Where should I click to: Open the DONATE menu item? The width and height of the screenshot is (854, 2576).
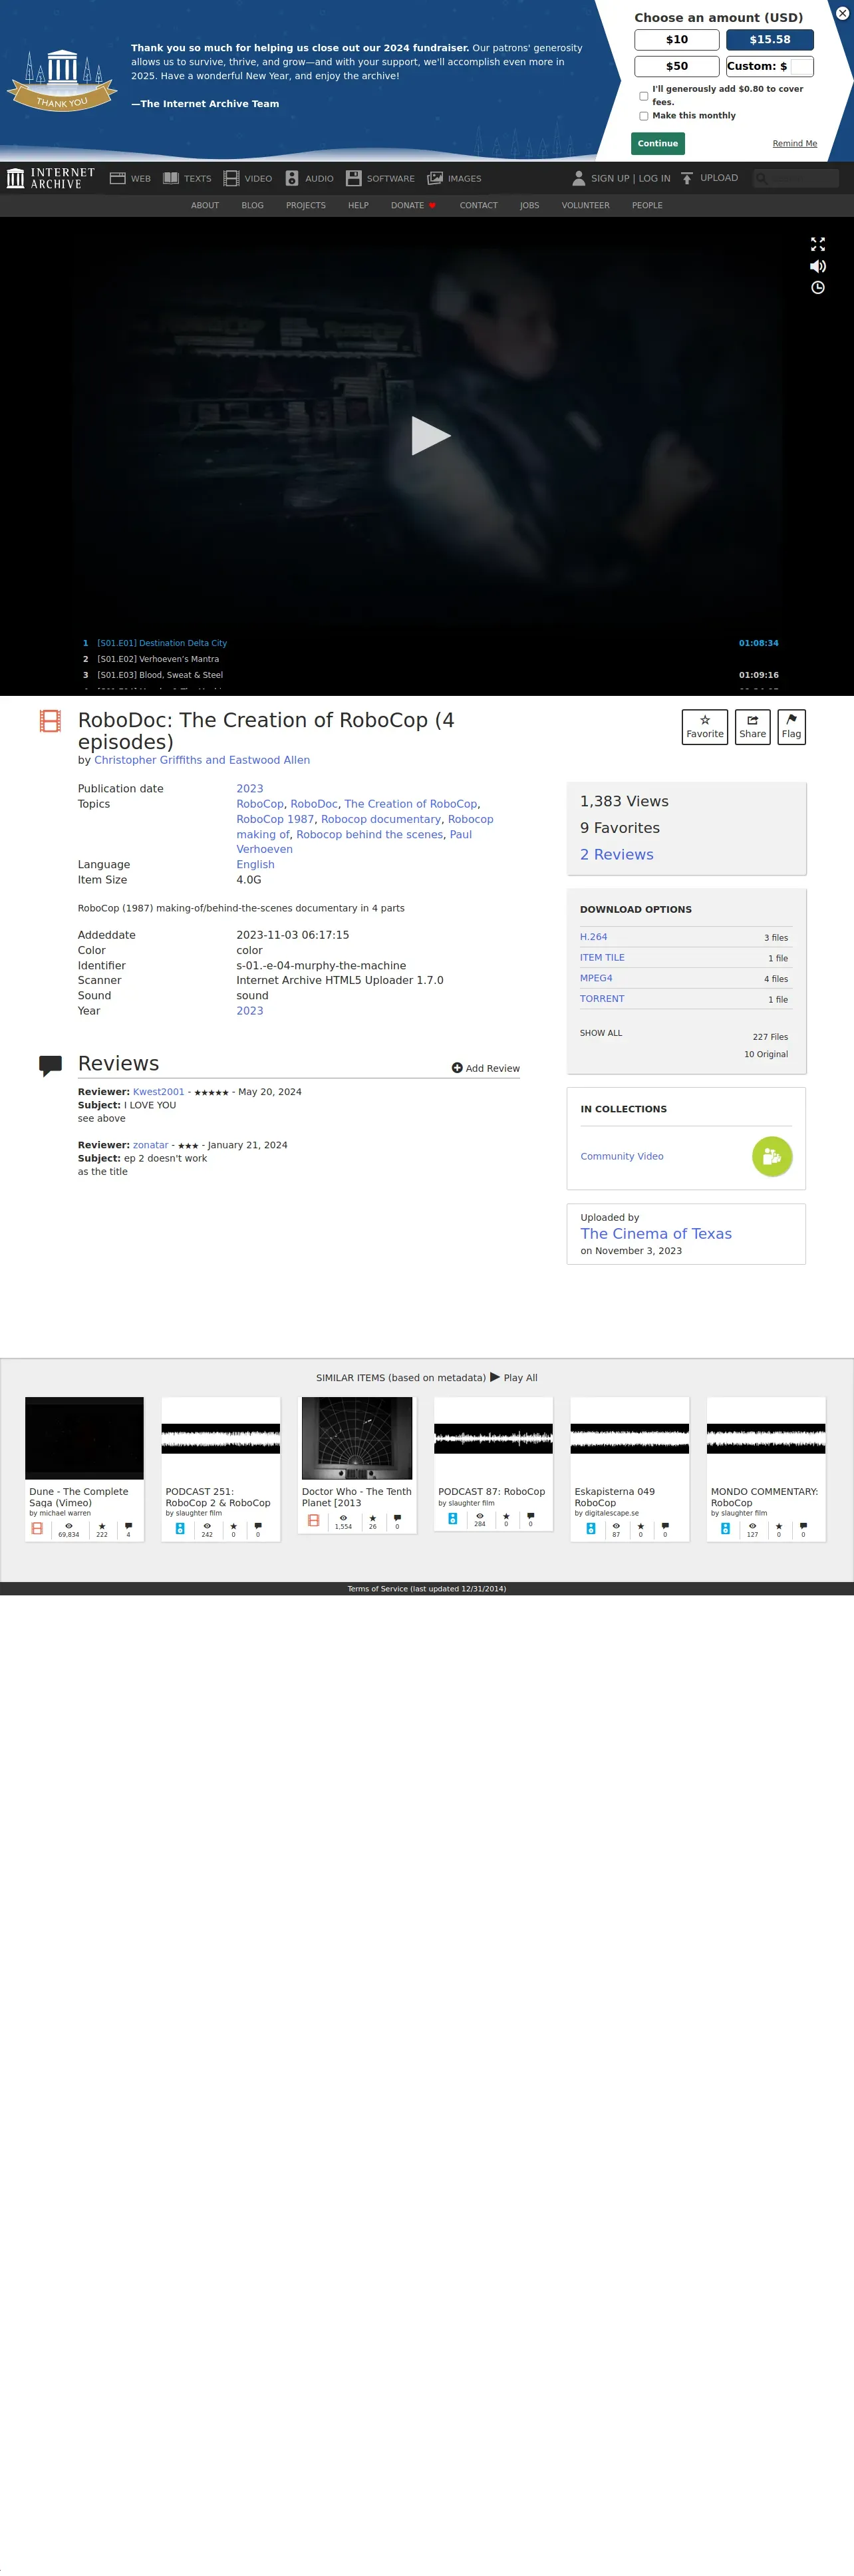pyautogui.click(x=413, y=206)
